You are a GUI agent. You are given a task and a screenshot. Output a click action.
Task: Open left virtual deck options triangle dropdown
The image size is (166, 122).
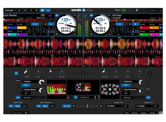tap(75, 15)
